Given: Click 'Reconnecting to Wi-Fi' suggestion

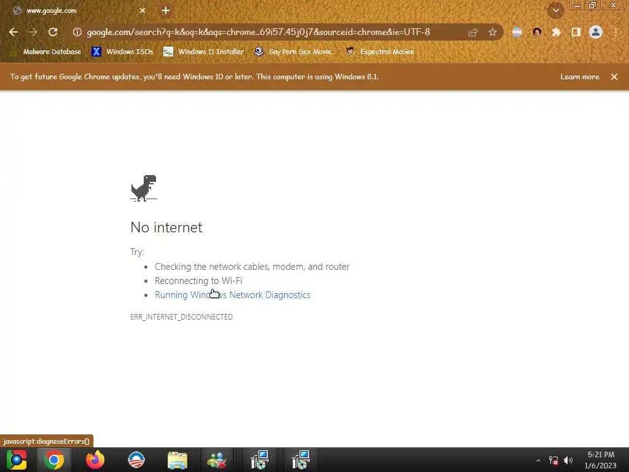Looking at the screenshot, I should [x=198, y=281].
